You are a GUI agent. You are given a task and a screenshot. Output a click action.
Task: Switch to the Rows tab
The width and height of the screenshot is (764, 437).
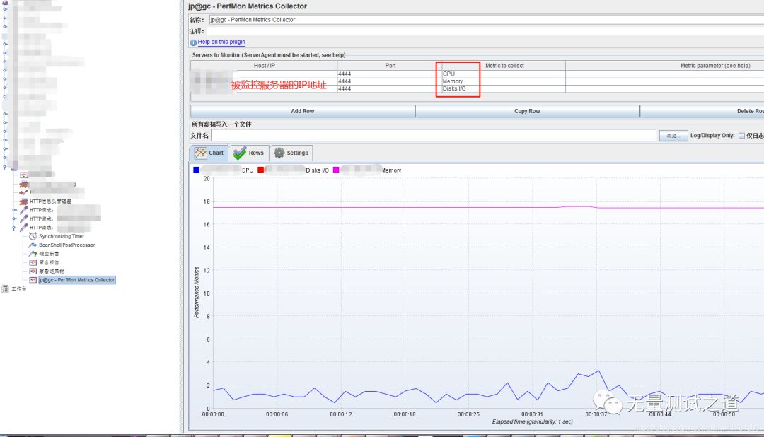point(248,153)
